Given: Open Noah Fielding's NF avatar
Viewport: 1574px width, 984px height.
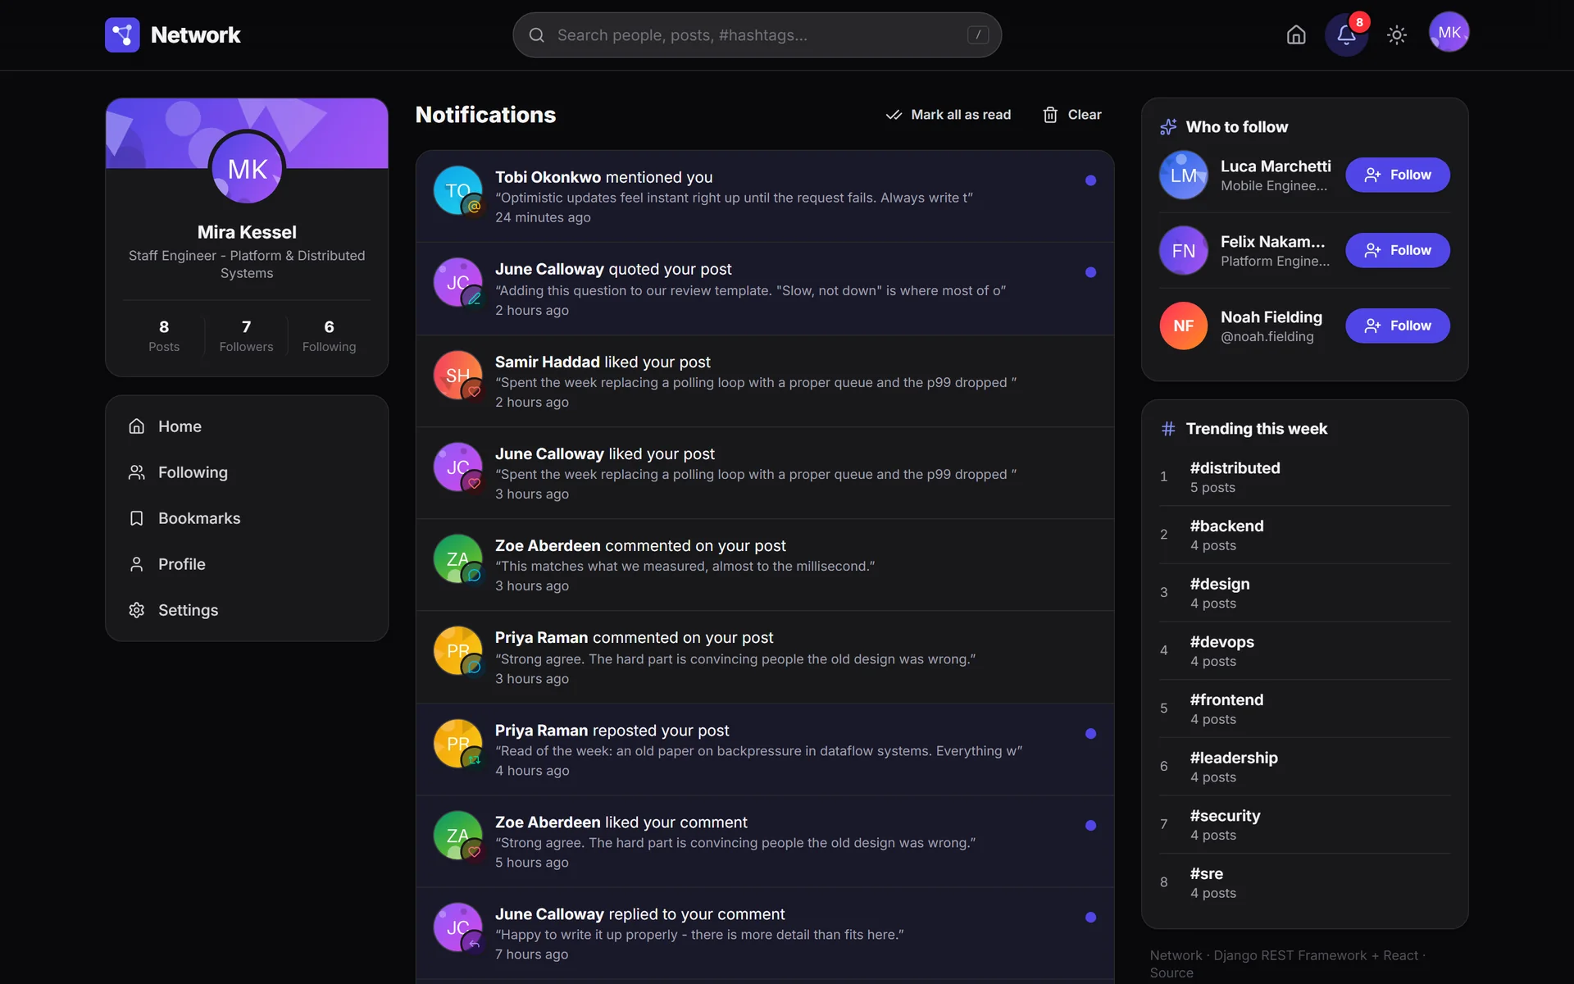Looking at the screenshot, I should pos(1183,326).
